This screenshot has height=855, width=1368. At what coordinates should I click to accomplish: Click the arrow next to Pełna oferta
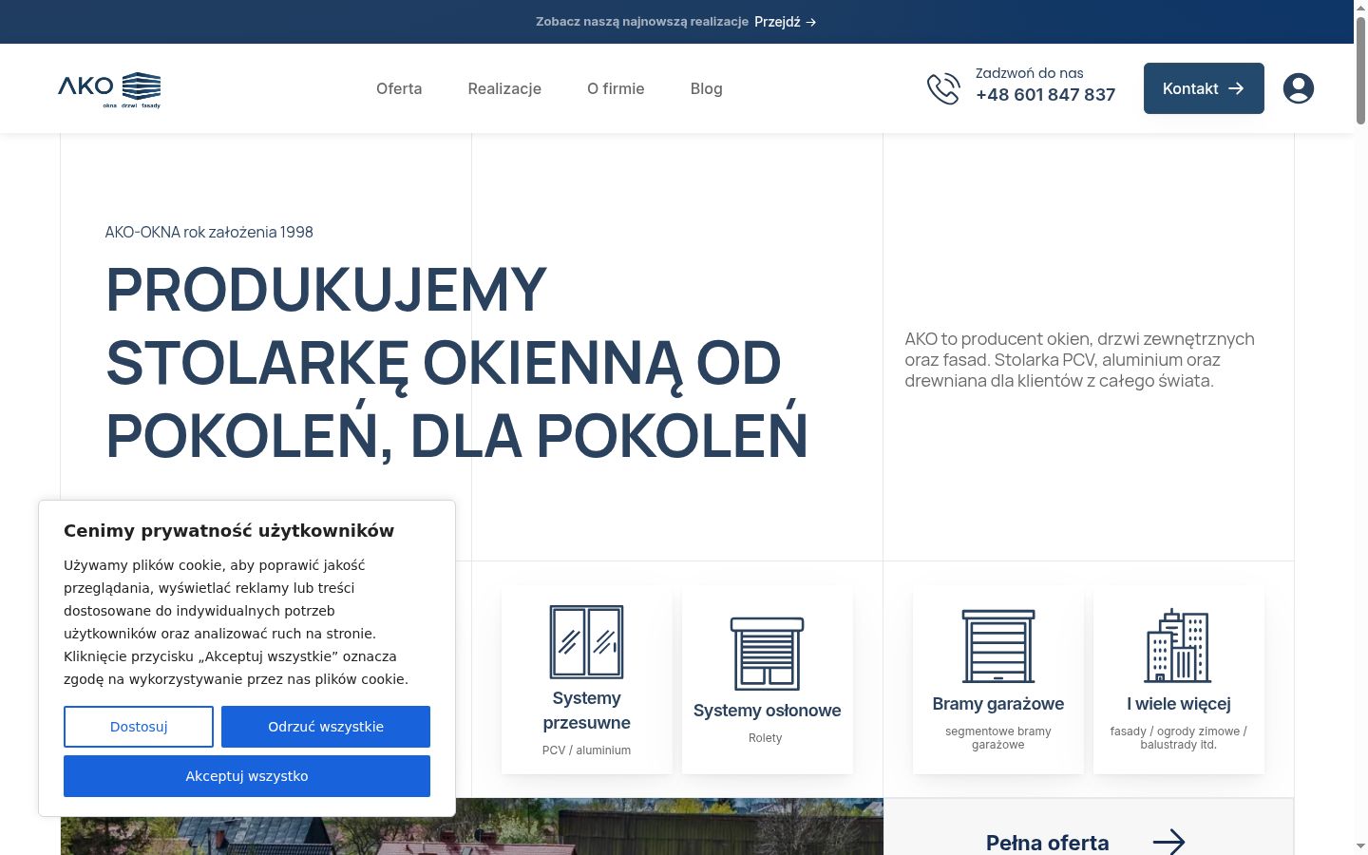pos(1168,842)
